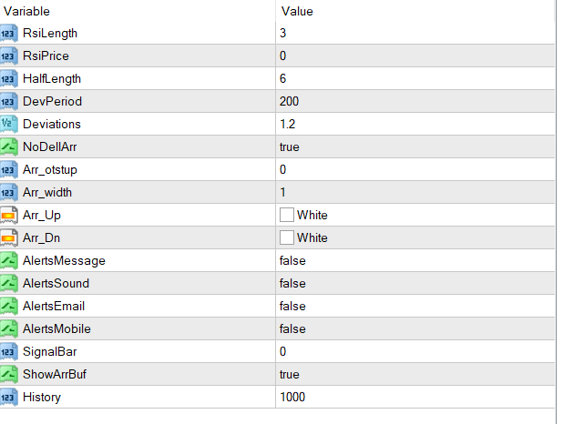Click the Variable column header
Viewport: 563px width, 424px height.
coord(27,11)
